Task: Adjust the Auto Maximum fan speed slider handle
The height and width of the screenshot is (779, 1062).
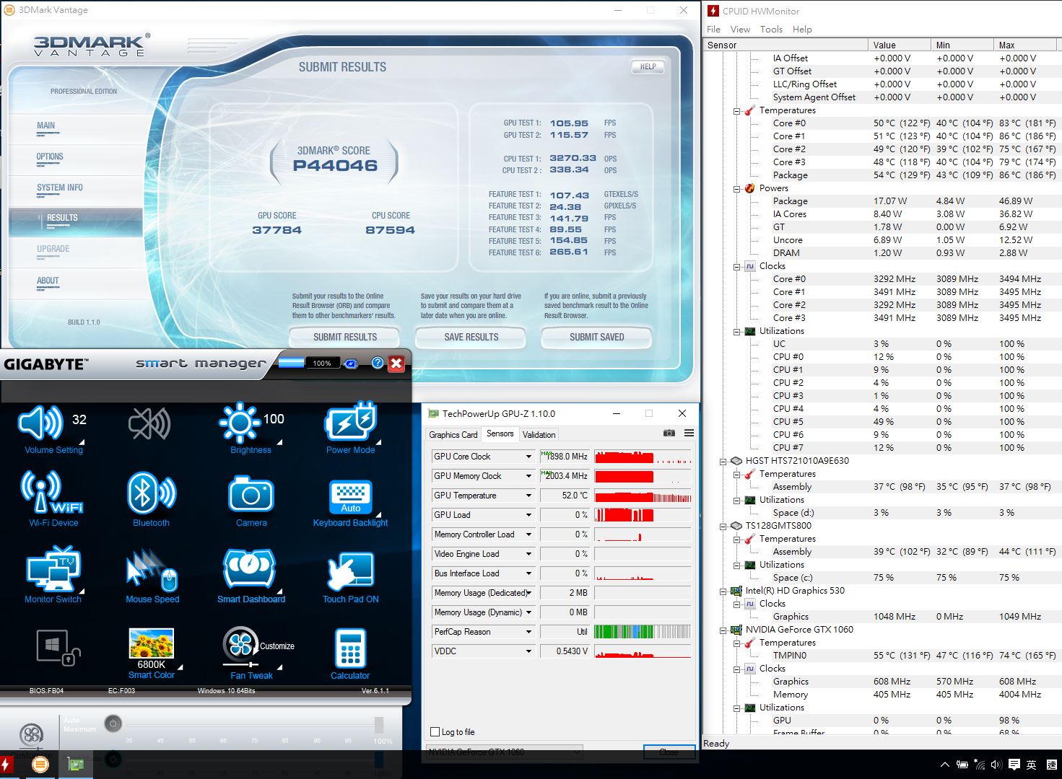Action: pos(379,725)
